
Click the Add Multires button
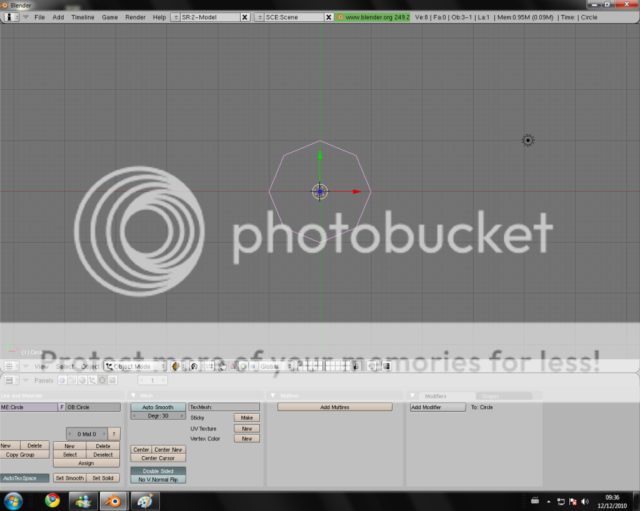click(x=335, y=407)
